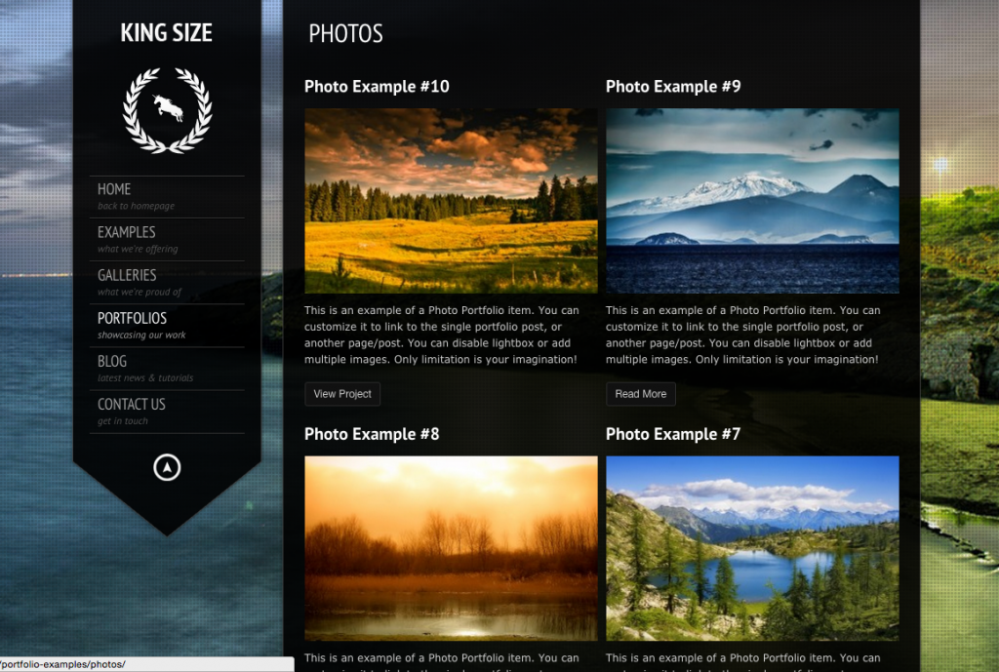View the alpine lake forest thumbnail
Image resolution: width=999 pixels, height=672 pixels.
tap(752, 547)
